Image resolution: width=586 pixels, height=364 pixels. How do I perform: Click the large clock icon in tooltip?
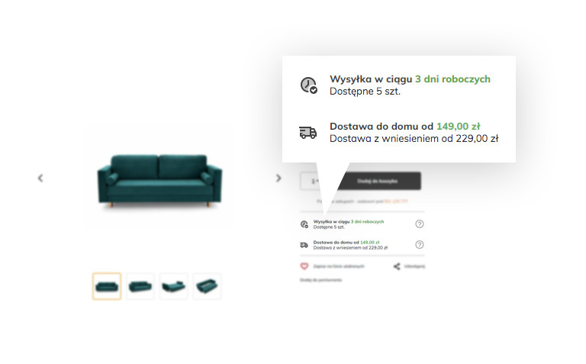click(x=309, y=85)
